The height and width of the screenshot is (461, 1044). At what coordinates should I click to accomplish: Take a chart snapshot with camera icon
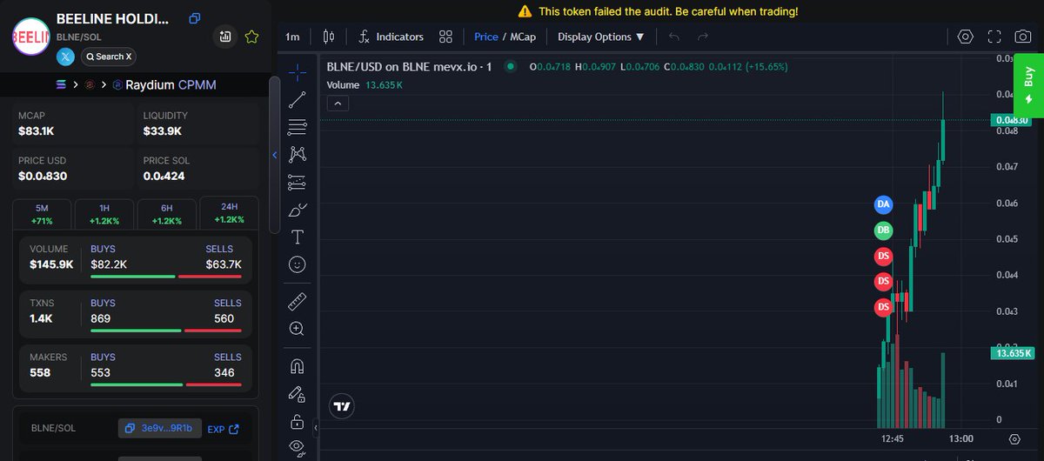click(x=1024, y=37)
